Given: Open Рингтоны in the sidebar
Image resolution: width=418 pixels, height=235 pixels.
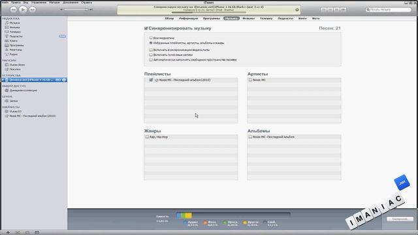Looking at the screenshot, I should [x=16, y=50].
